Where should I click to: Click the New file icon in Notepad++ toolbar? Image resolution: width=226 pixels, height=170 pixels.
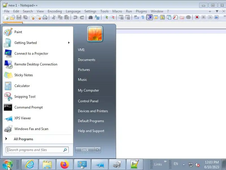(x=6, y=17)
